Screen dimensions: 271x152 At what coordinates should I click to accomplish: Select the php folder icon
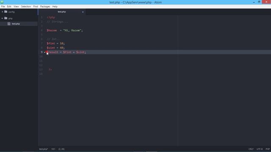click(6, 18)
